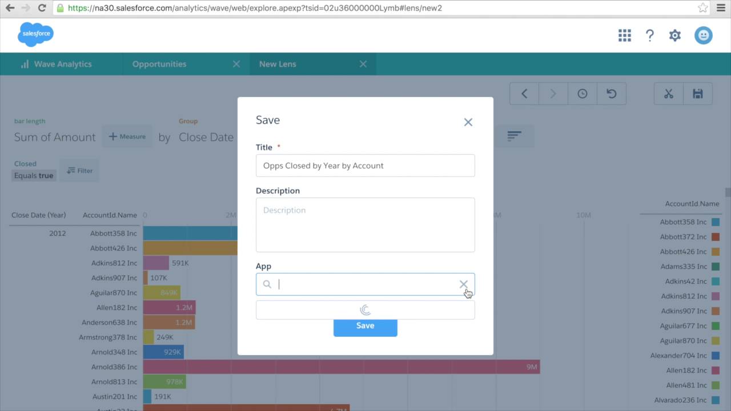The image size is (731, 411).
Task: Click Close Date group selector
Action: 206,137
